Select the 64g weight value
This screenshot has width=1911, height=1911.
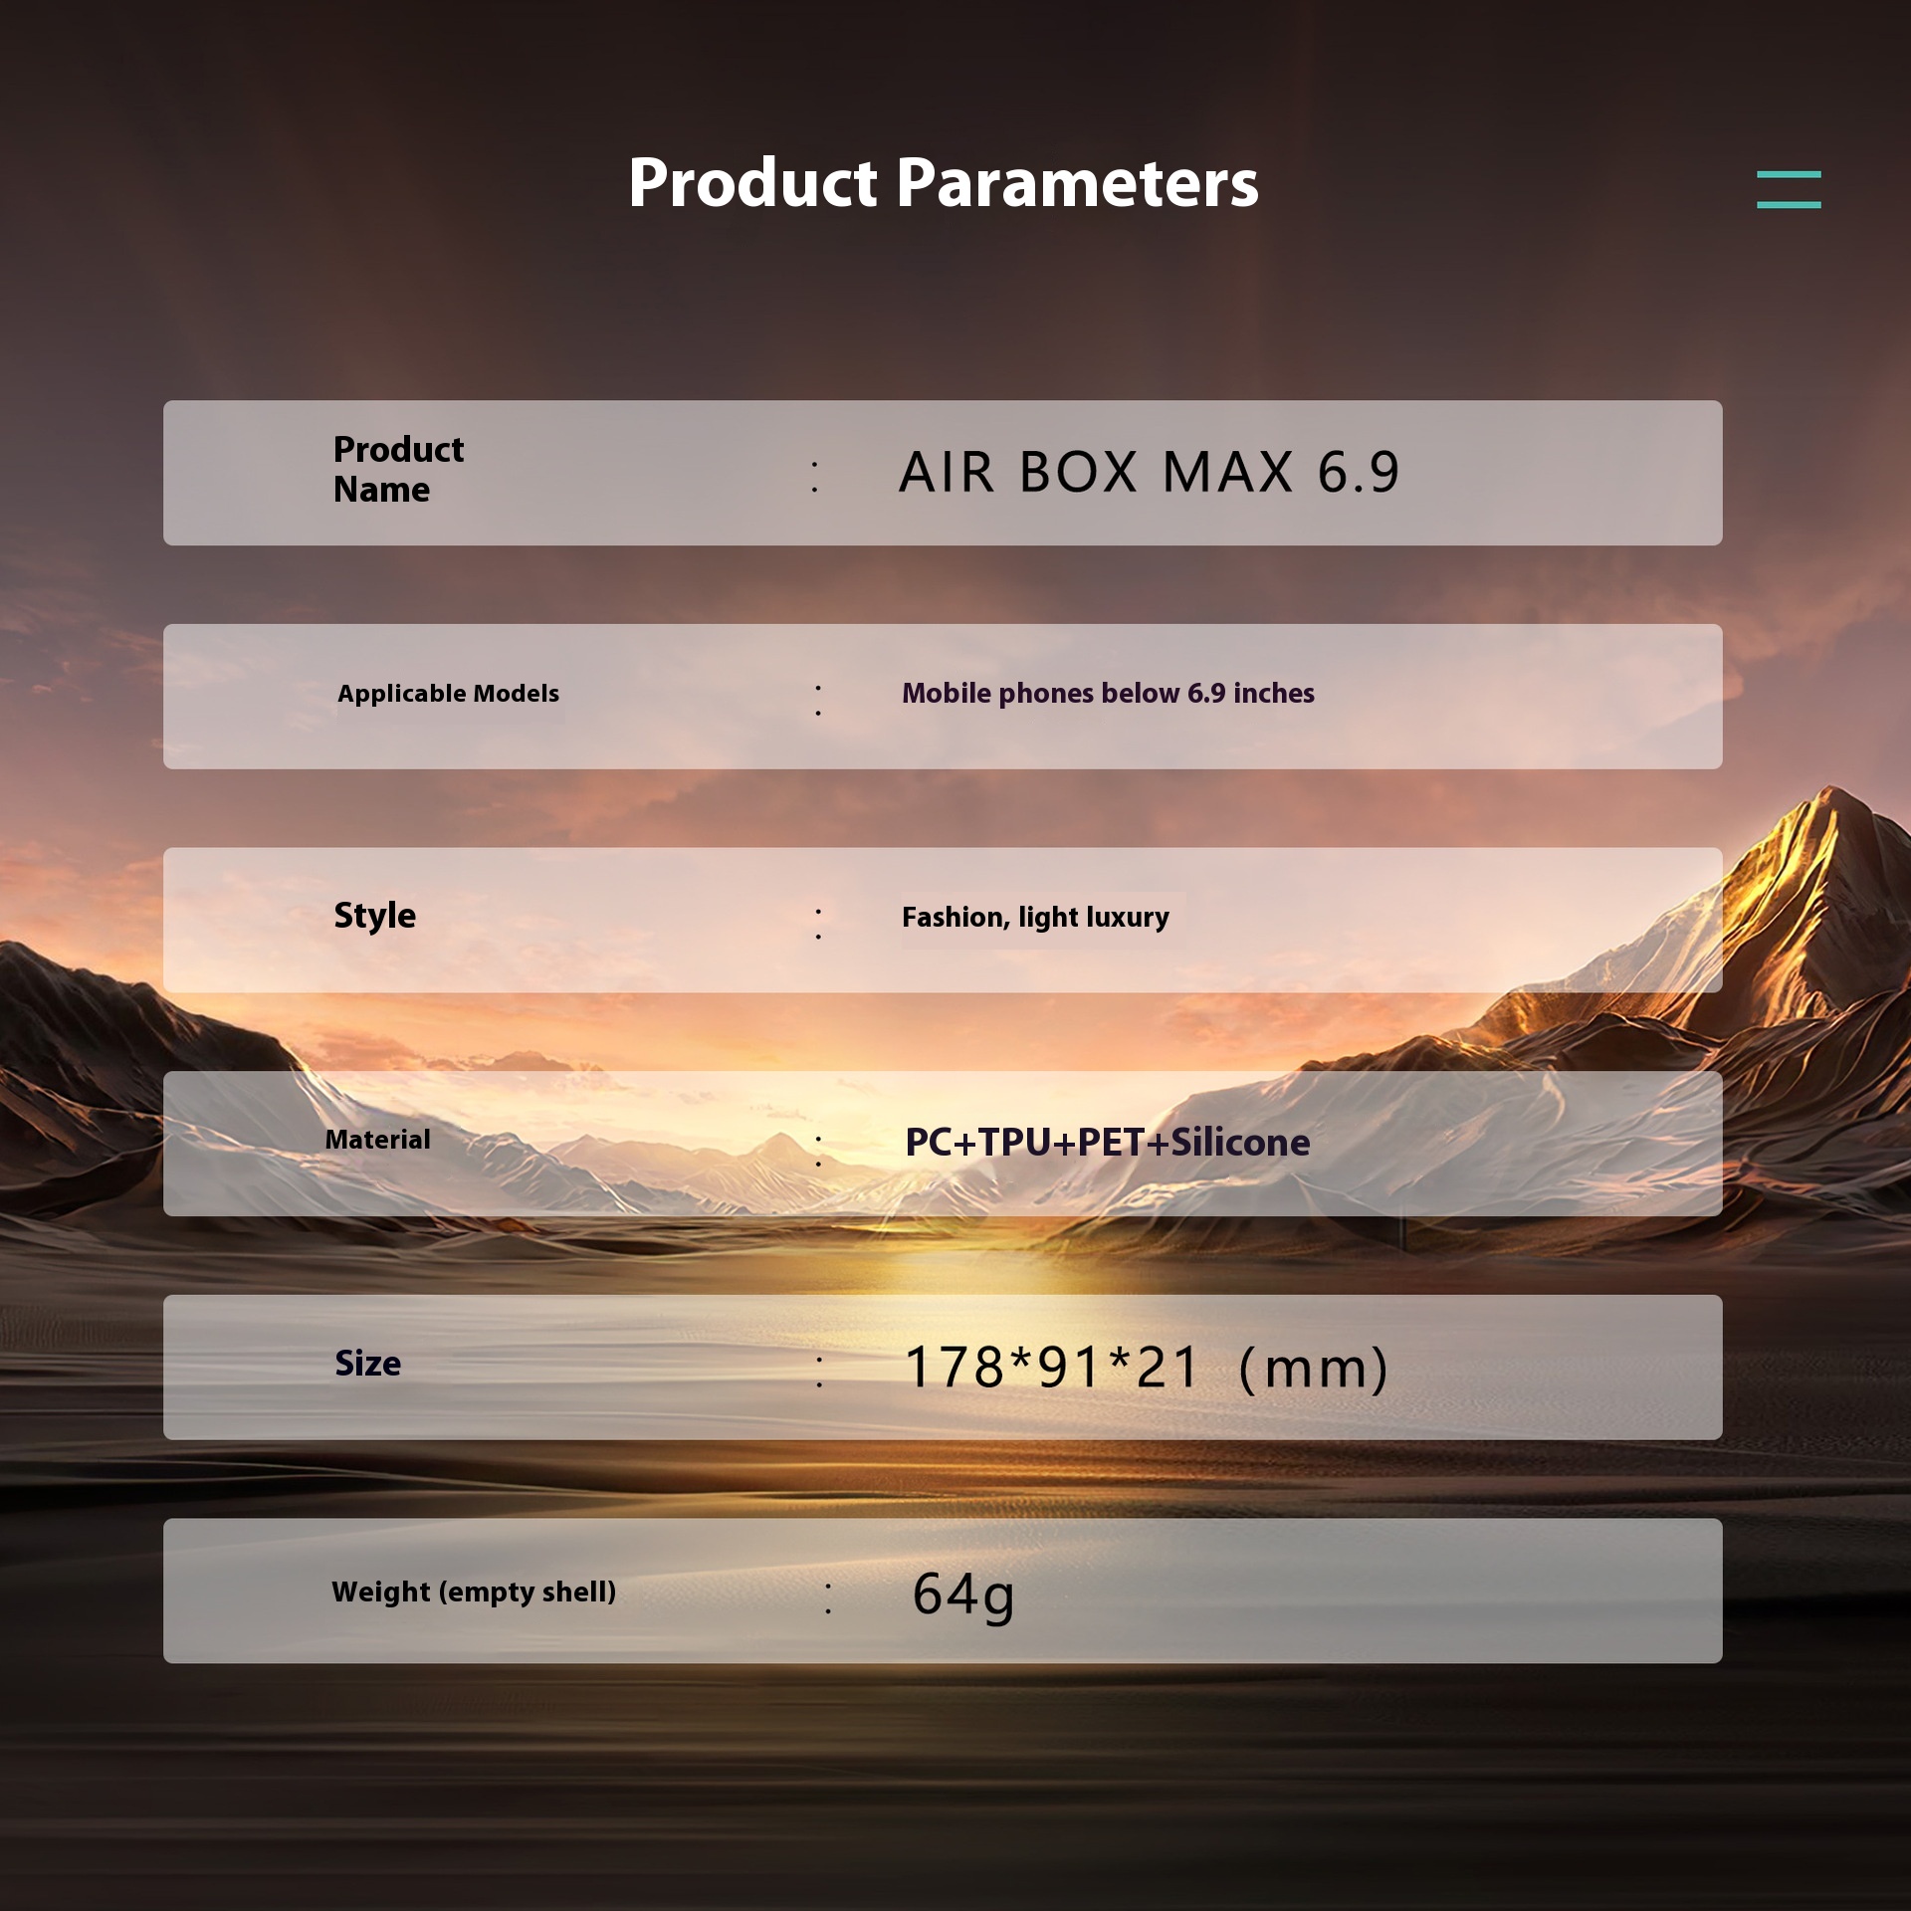[x=962, y=1594]
